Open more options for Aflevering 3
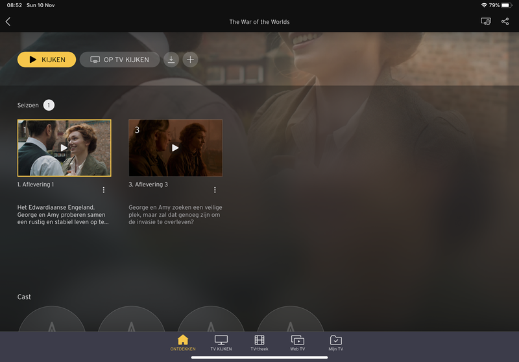 tap(215, 190)
